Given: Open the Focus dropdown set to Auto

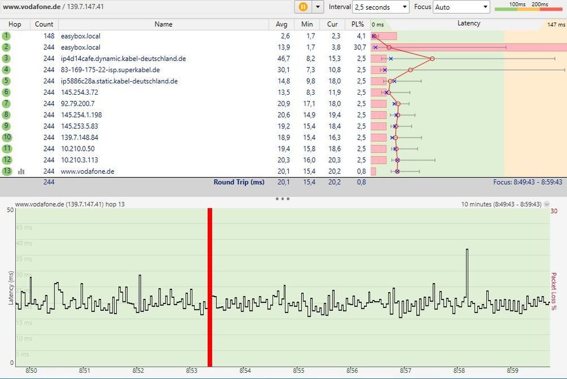Looking at the screenshot, I should (x=460, y=7).
